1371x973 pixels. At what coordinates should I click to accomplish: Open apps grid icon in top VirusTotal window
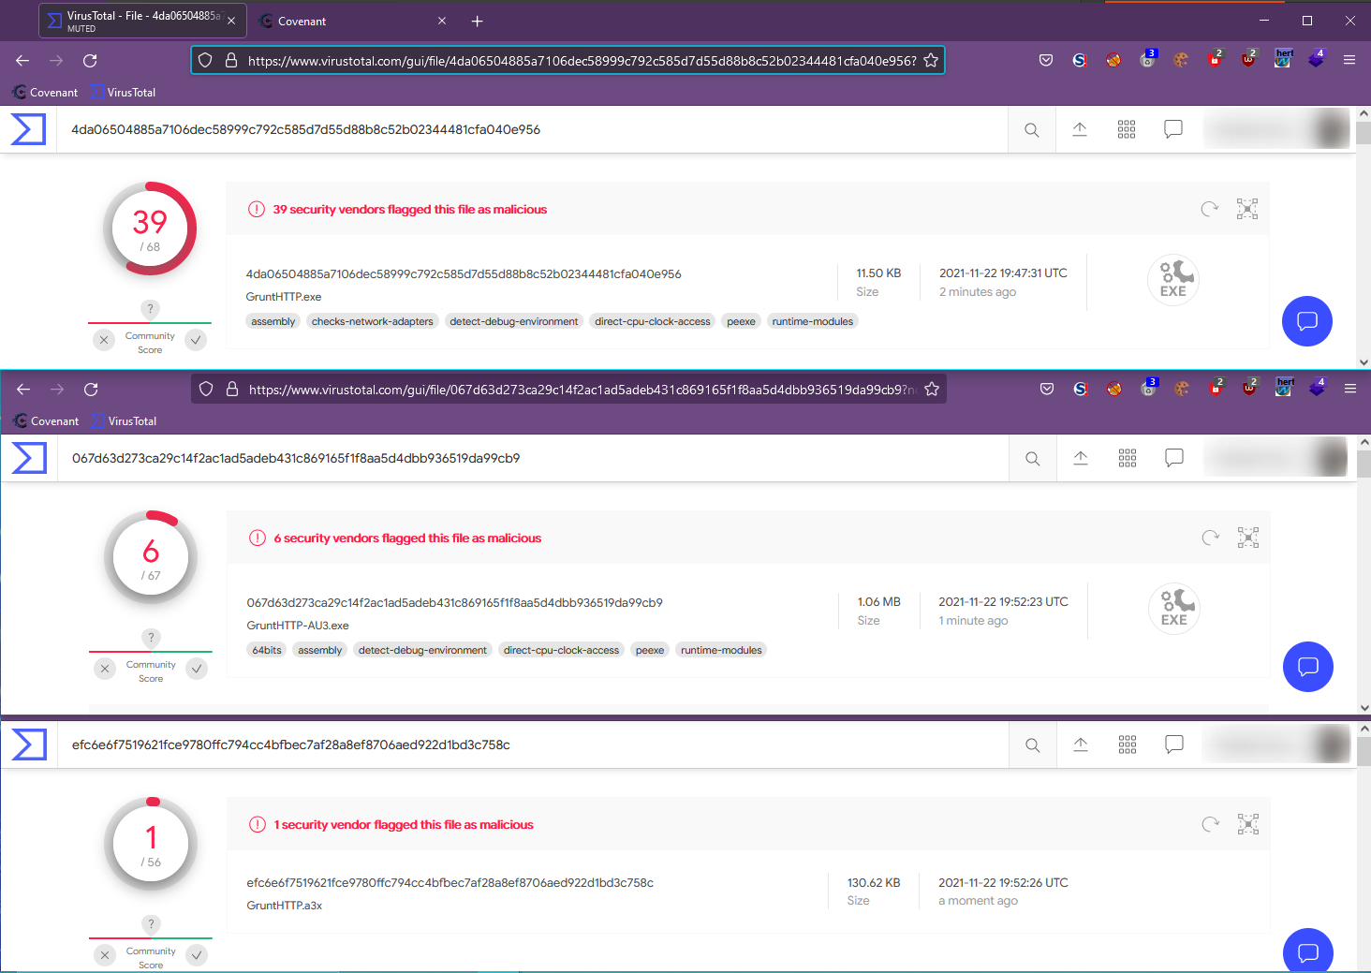tap(1127, 129)
